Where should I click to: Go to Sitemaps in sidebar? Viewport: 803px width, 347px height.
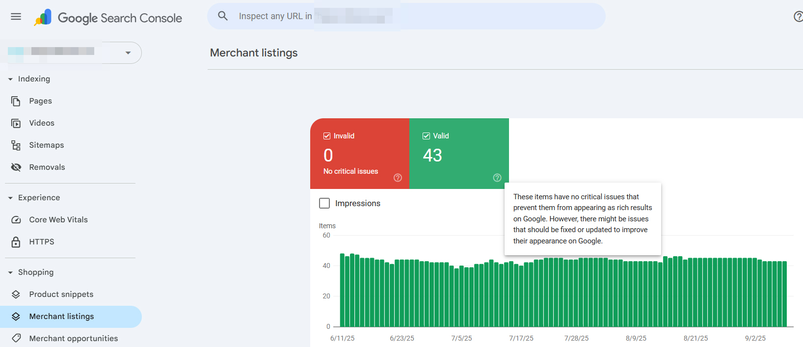tap(46, 145)
